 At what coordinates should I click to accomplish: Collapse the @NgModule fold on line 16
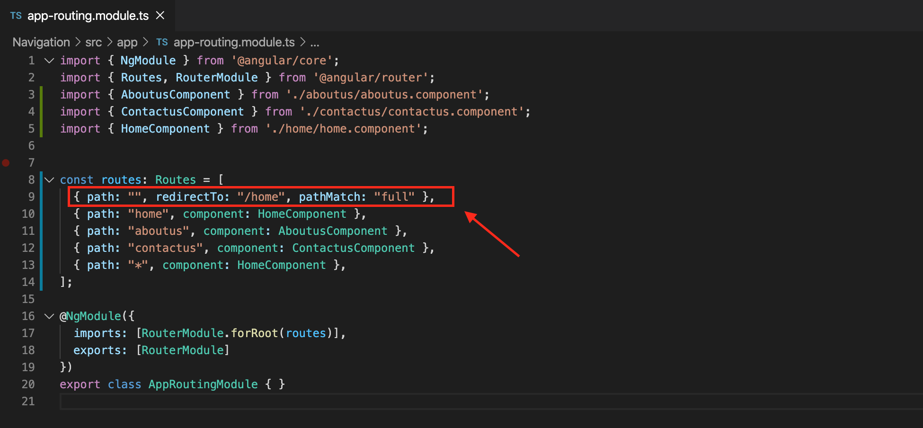(x=49, y=316)
